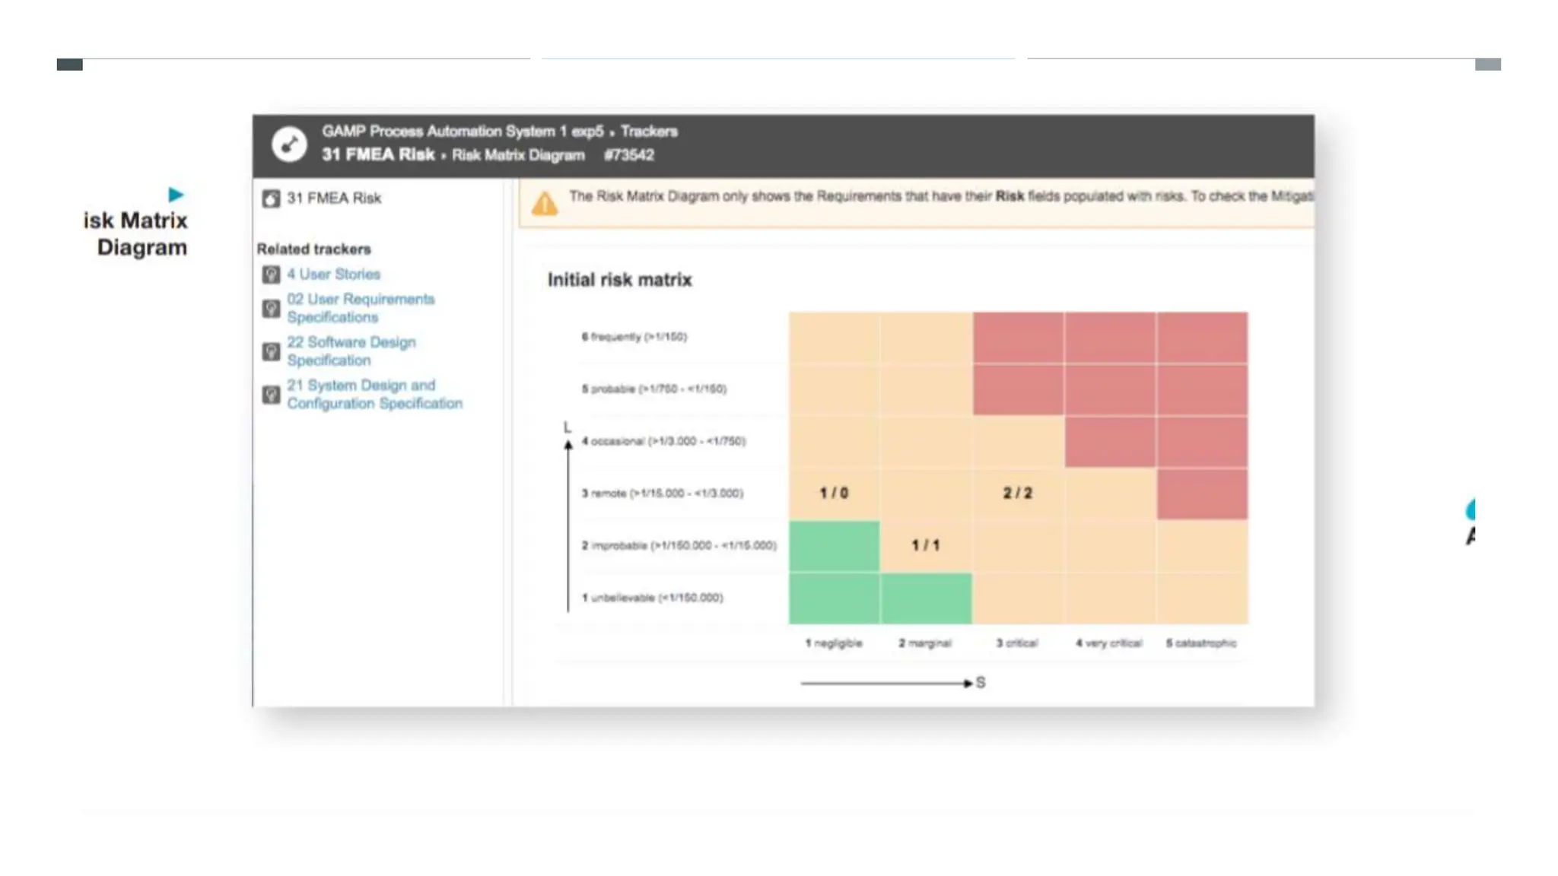Viewport: 1558px width, 876px height.
Task: Click the 31 FMEA Risk tracker icon
Action: click(x=271, y=198)
